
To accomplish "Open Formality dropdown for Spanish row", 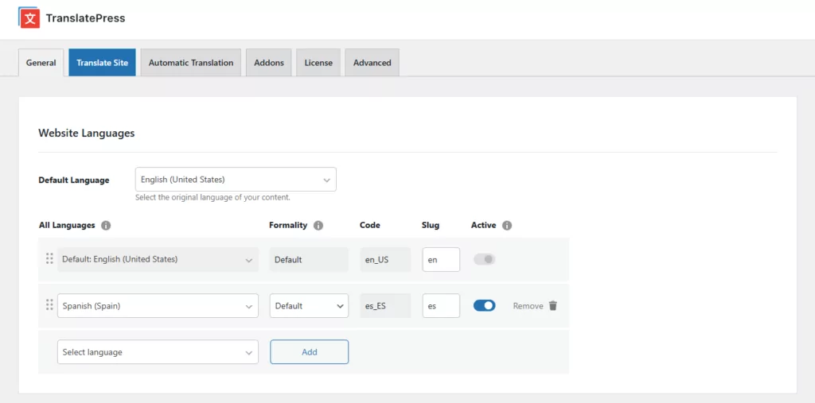I will point(310,306).
